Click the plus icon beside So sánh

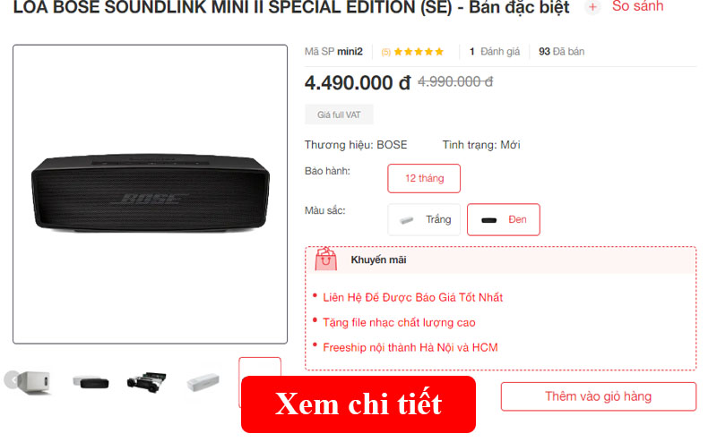pos(592,7)
